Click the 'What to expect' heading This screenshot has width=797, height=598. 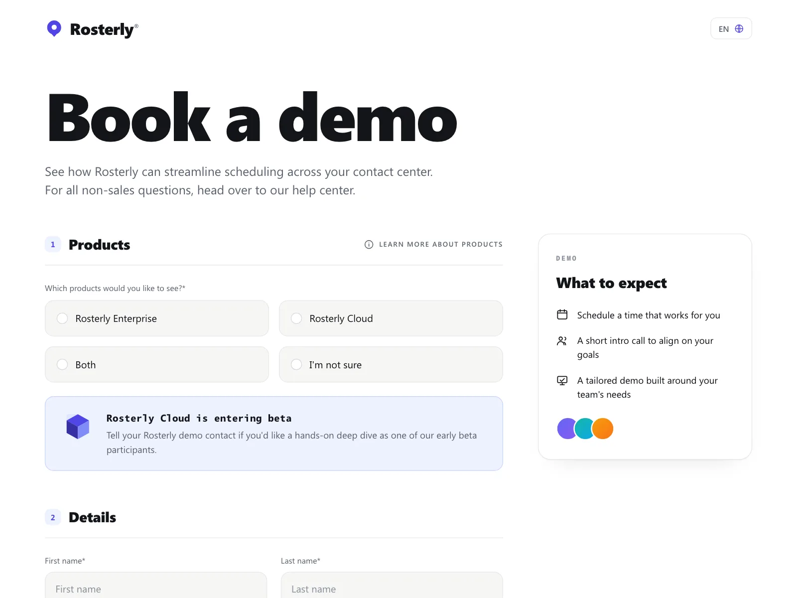coord(611,283)
